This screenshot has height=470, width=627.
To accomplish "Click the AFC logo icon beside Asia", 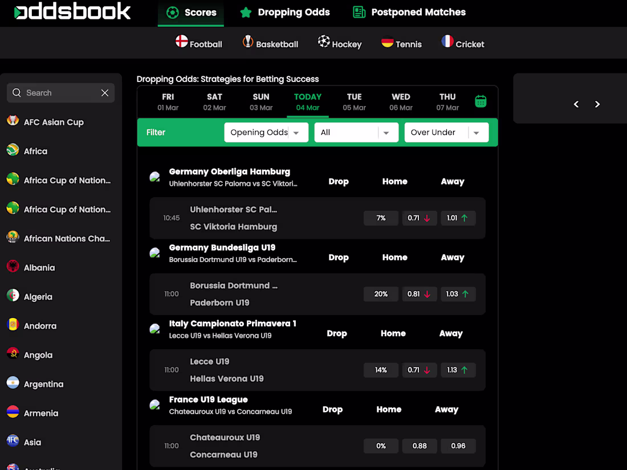I will (13, 441).
